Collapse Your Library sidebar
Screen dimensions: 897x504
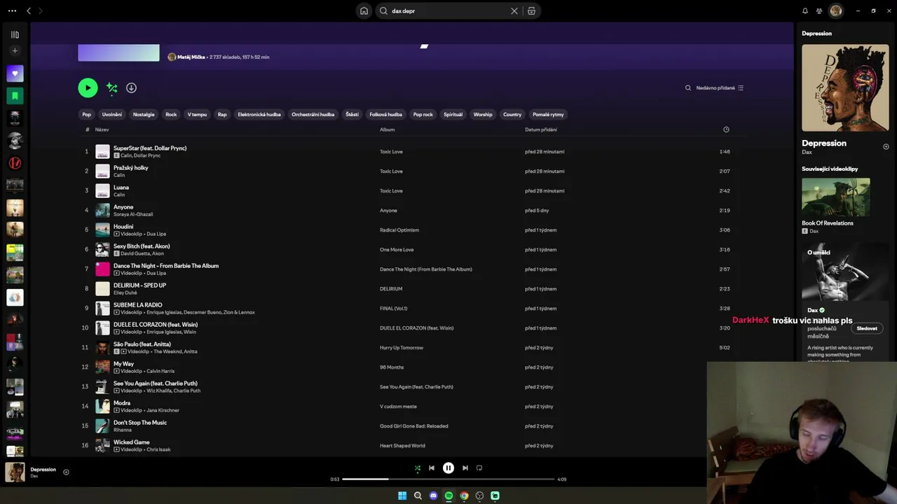click(x=15, y=34)
